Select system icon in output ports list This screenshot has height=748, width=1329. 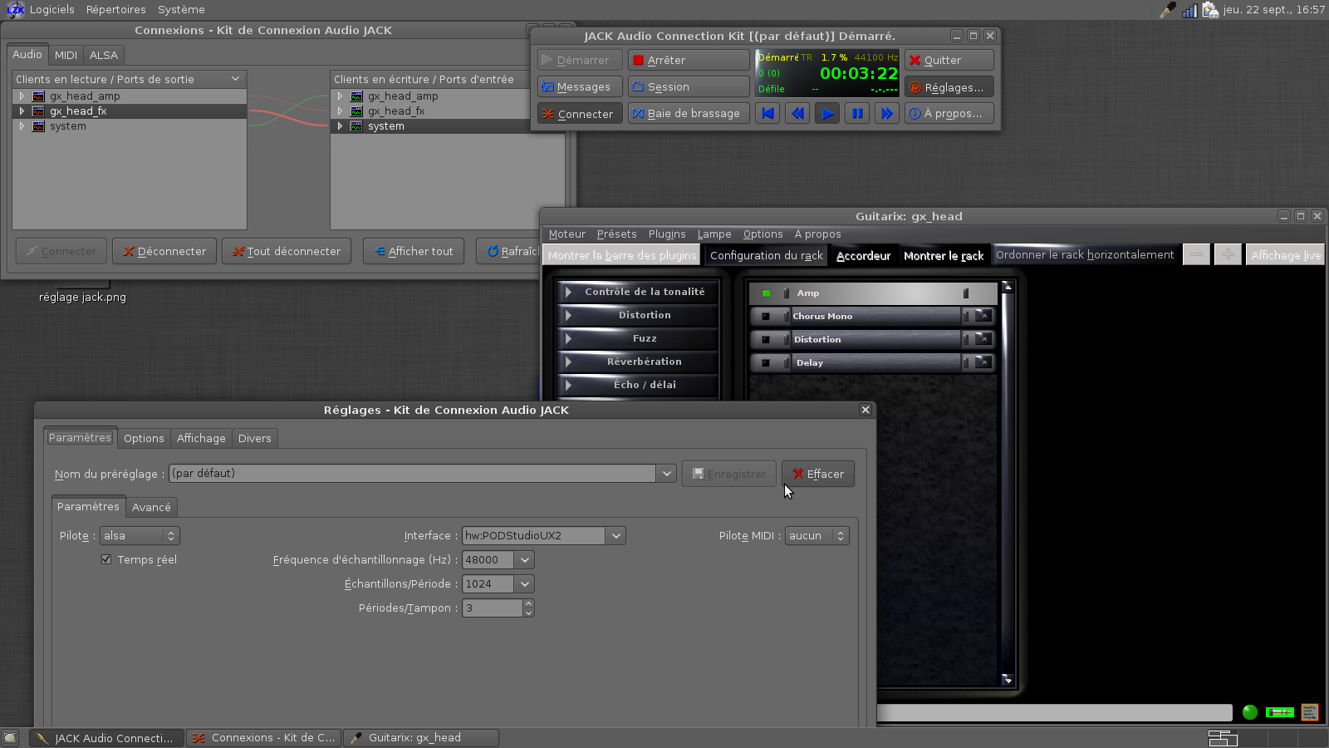(38, 126)
